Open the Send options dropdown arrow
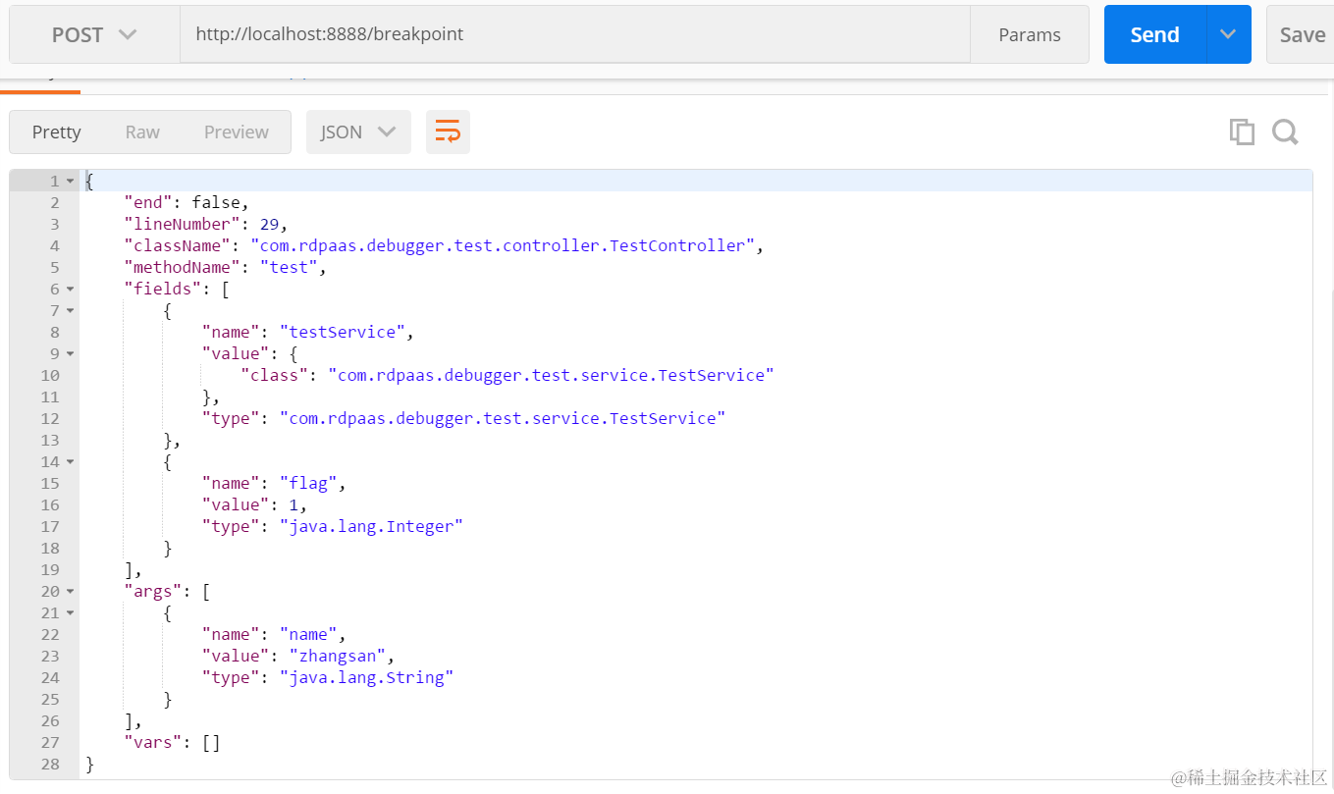This screenshot has height=794, width=1334. tap(1228, 34)
